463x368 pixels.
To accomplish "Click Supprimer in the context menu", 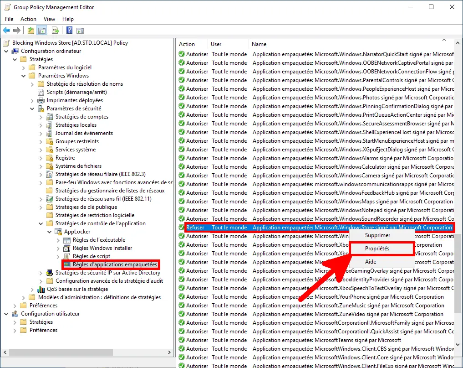I will pyautogui.click(x=377, y=235).
